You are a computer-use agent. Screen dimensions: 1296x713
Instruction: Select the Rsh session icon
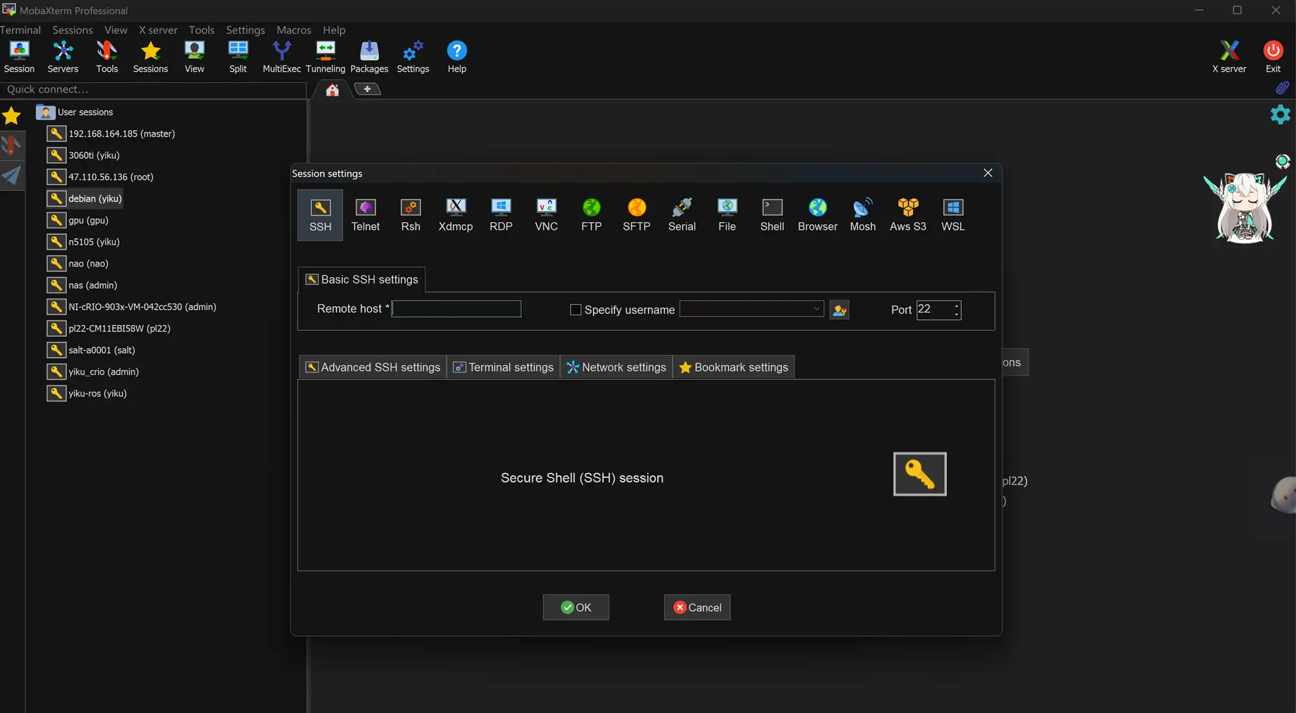coord(411,215)
